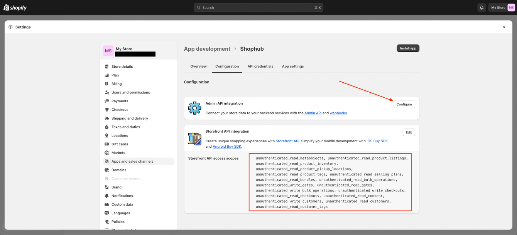Click the Shipping and delivery truck icon
Image resolution: width=517 pixels, height=235 pixels.
(x=107, y=118)
